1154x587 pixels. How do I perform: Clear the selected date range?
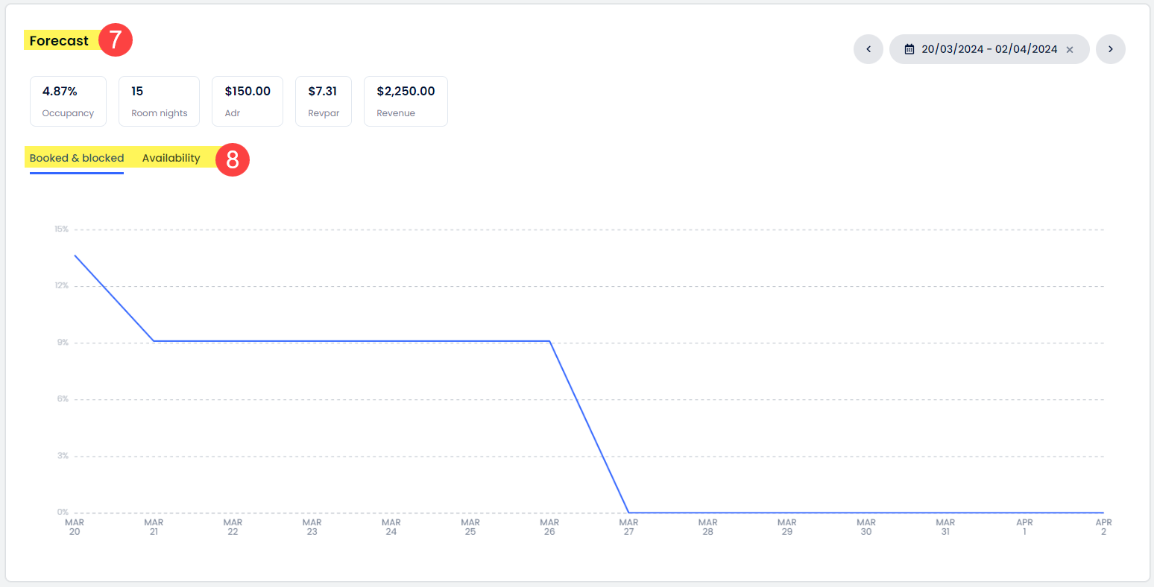(x=1070, y=50)
